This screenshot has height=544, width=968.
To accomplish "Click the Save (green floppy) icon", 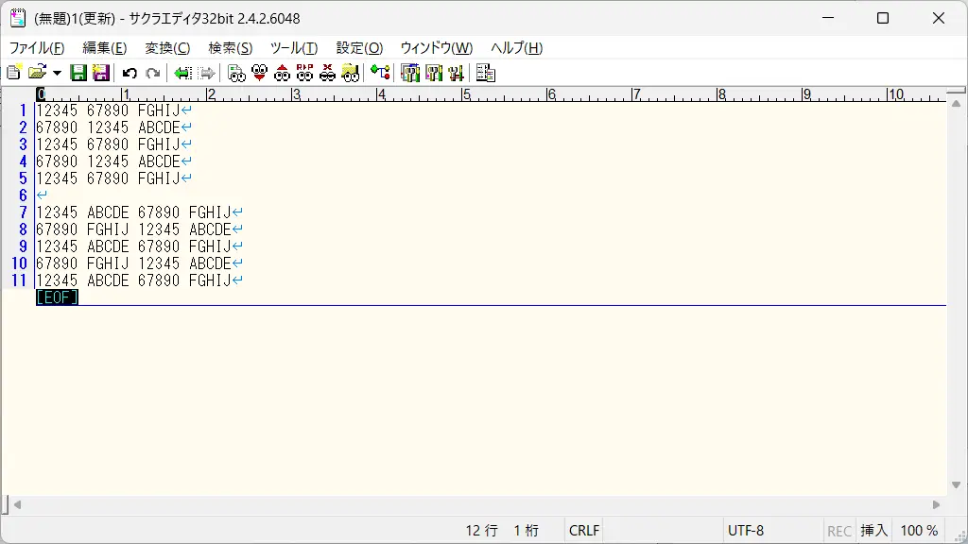I will (x=78, y=73).
